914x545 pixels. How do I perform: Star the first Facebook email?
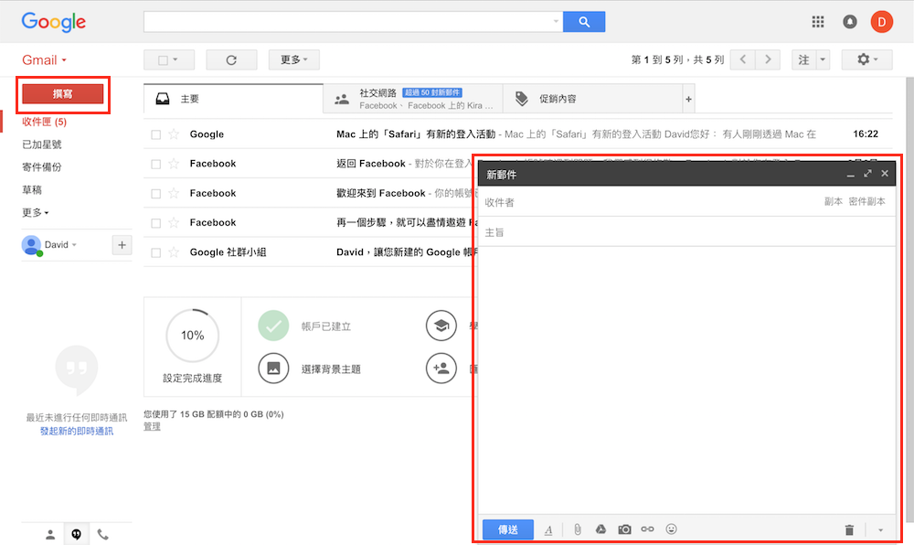point(174,164)
